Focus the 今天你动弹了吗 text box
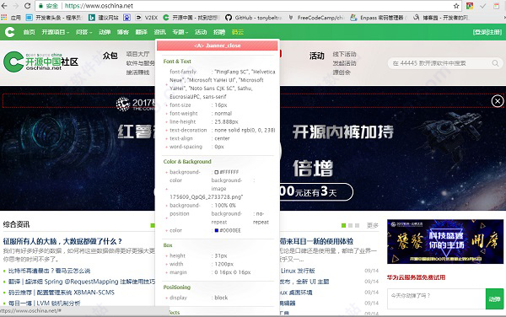 (436, 299)
